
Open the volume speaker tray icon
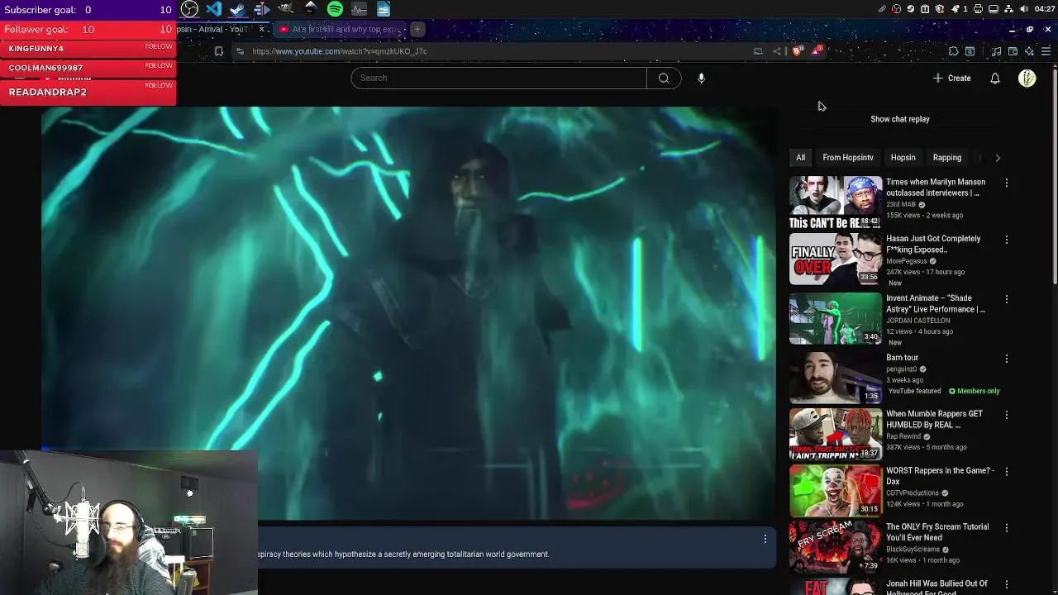[x=1024, y=8]
